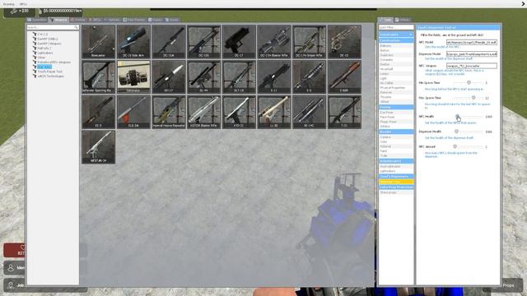Select the No Collide tool
The height and width of the screenshot is (296, 527).
396,83
